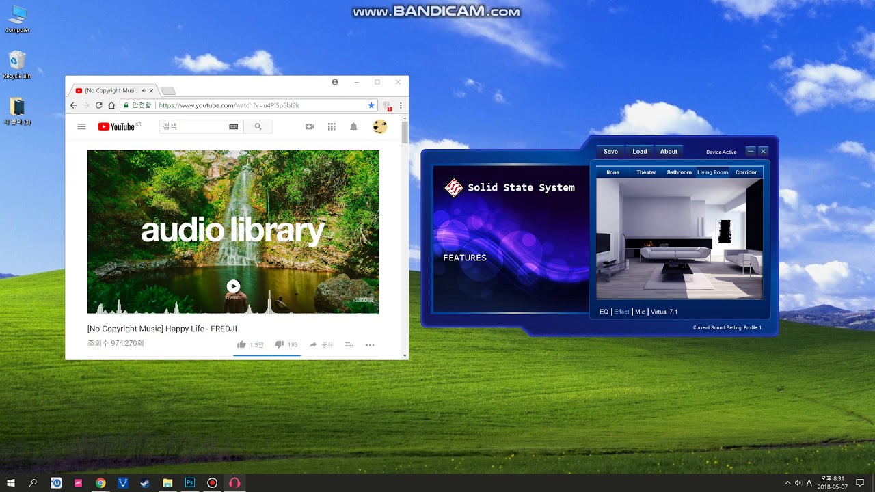Open more actions ellipsis under video
The image size is (875, 492).
370,345
